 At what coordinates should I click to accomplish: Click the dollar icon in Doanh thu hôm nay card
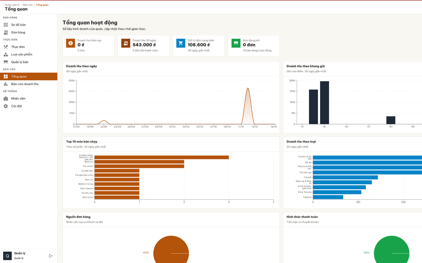(x=70, y=43)
